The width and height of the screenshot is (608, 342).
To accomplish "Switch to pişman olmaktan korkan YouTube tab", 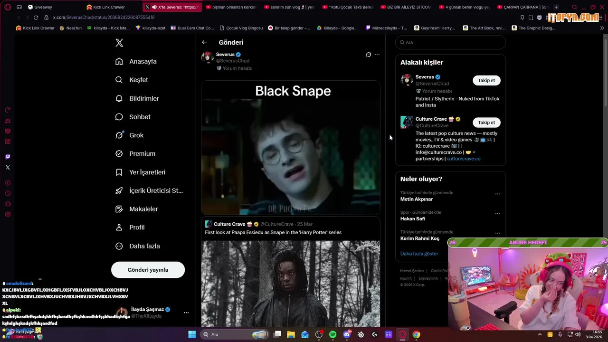I will point(231,7).
